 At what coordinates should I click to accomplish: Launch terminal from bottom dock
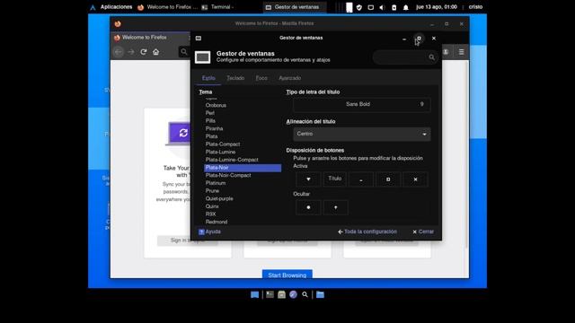[x=270, y=294]
